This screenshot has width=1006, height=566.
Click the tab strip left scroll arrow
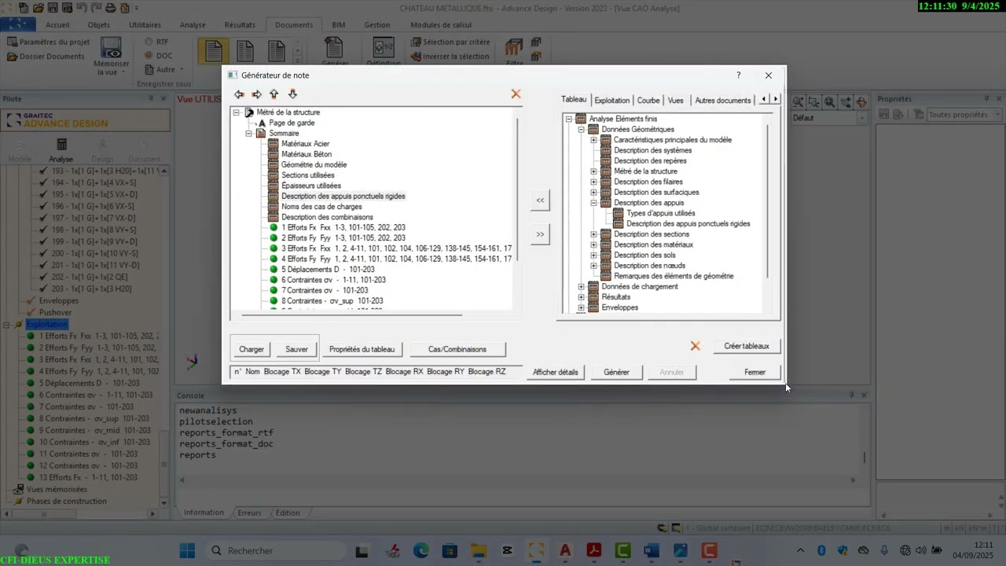point(764,99)
